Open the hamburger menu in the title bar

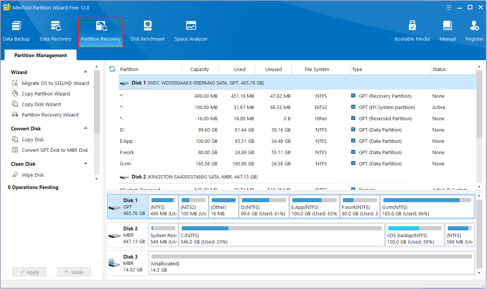(x=449, y=7)
